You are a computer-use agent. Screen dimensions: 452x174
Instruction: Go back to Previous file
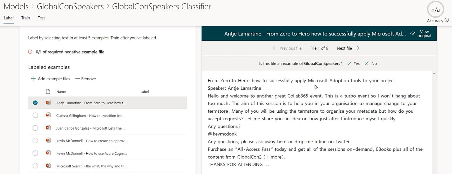tap(287, 48)
